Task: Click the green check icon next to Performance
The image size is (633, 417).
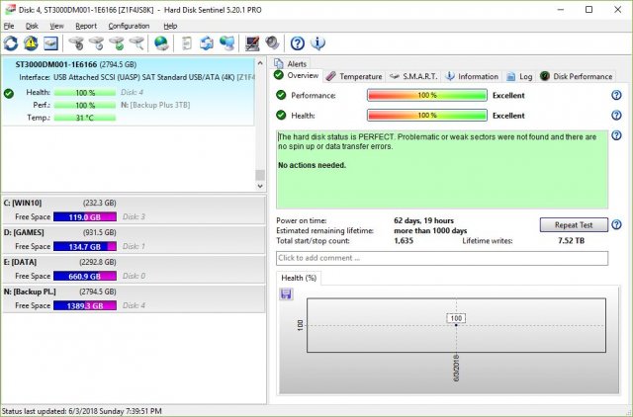Action: coord(281,95)
